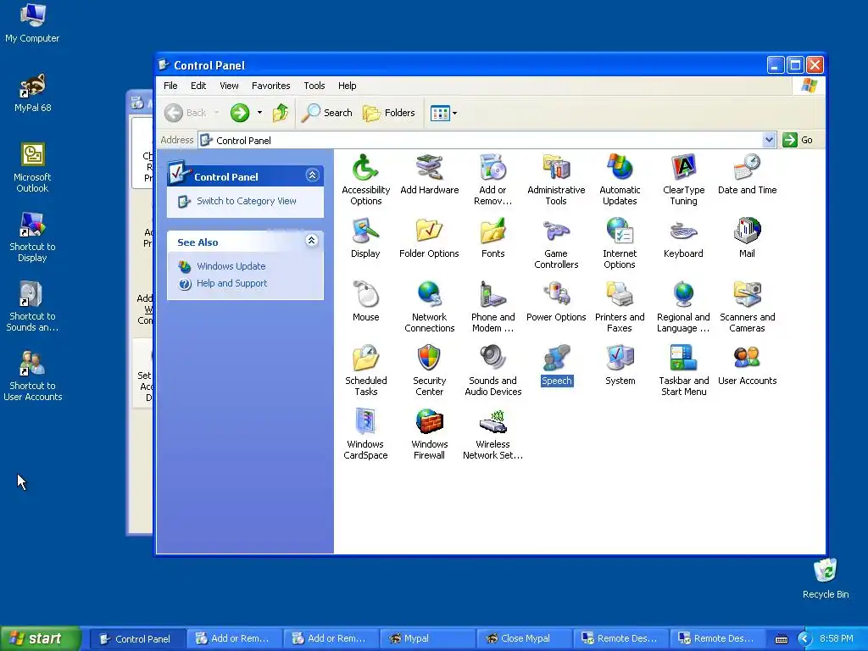This screenshot has height=651, width=868.
Task: Select Recycle Bin desktop icon
Action: [826, 579]
